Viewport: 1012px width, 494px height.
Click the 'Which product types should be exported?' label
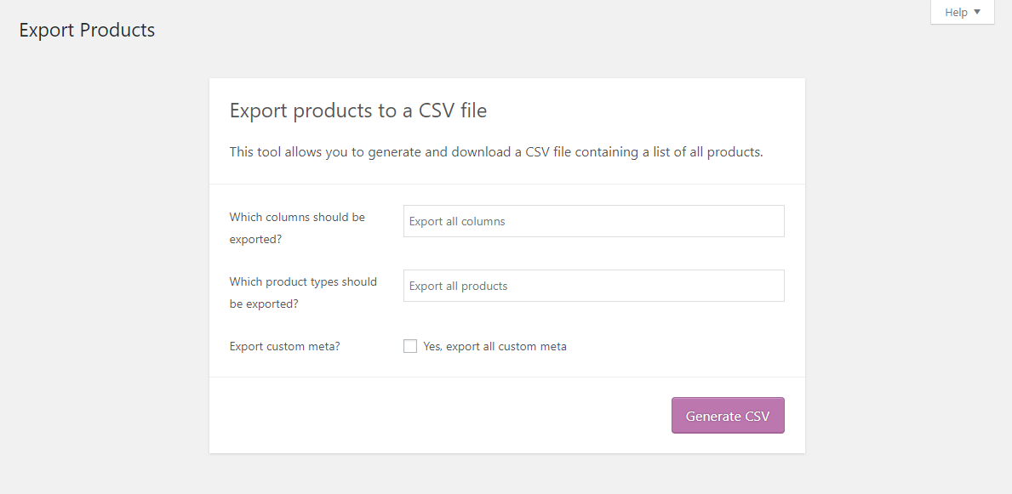pos(303,292)
